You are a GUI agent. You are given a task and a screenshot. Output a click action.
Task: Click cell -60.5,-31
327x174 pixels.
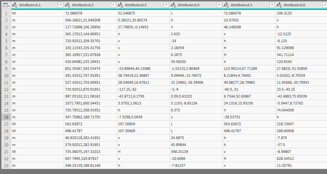pos(249,89)
